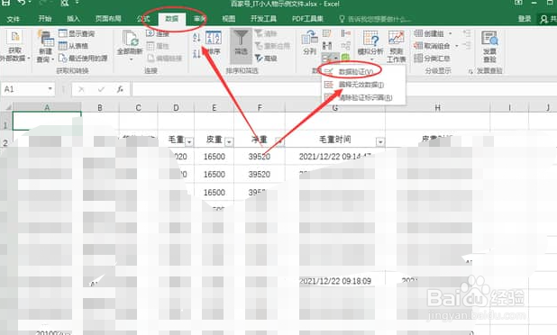Select Clear Validation Circles (清除验证标识圈) menu item

pos(363,97)
